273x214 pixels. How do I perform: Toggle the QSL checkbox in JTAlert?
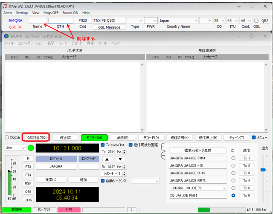pos(256,21)
